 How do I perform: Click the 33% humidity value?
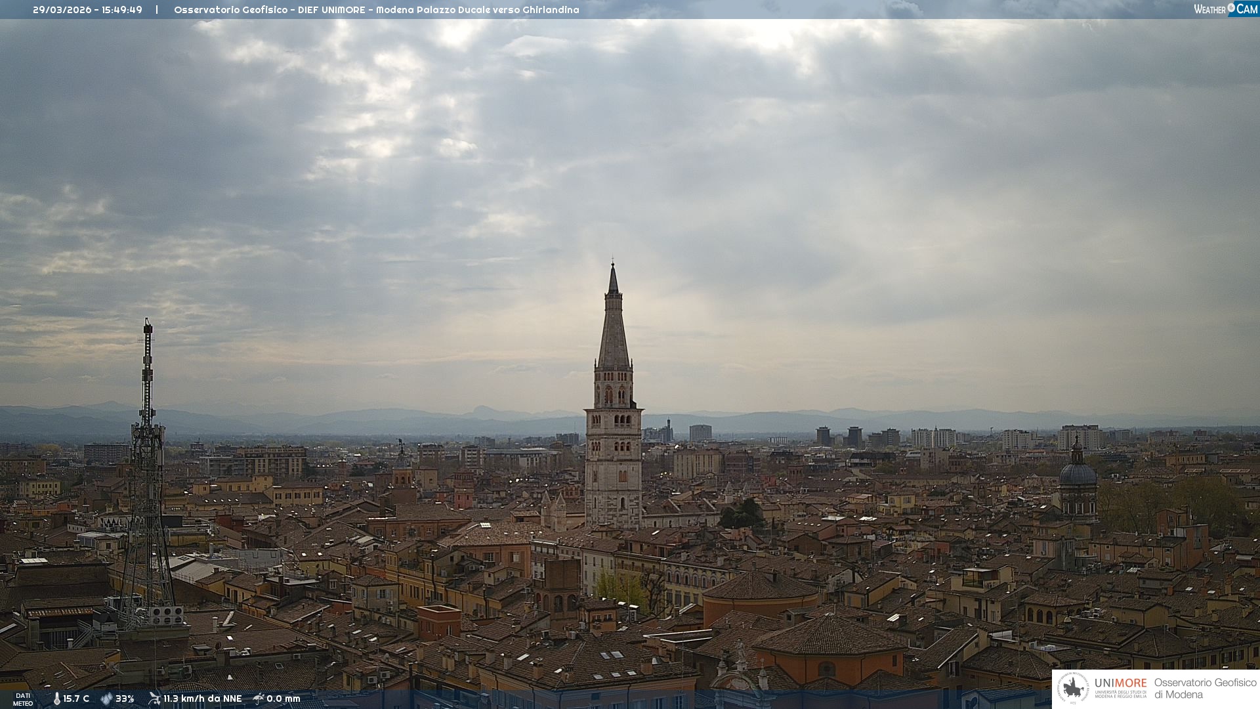pos(125,698)
